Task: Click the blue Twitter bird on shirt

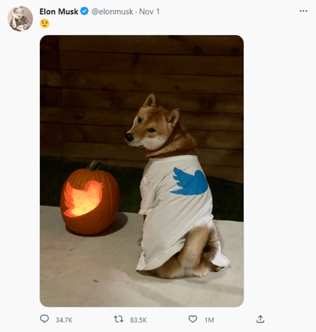Action: (x=189, y=182)
